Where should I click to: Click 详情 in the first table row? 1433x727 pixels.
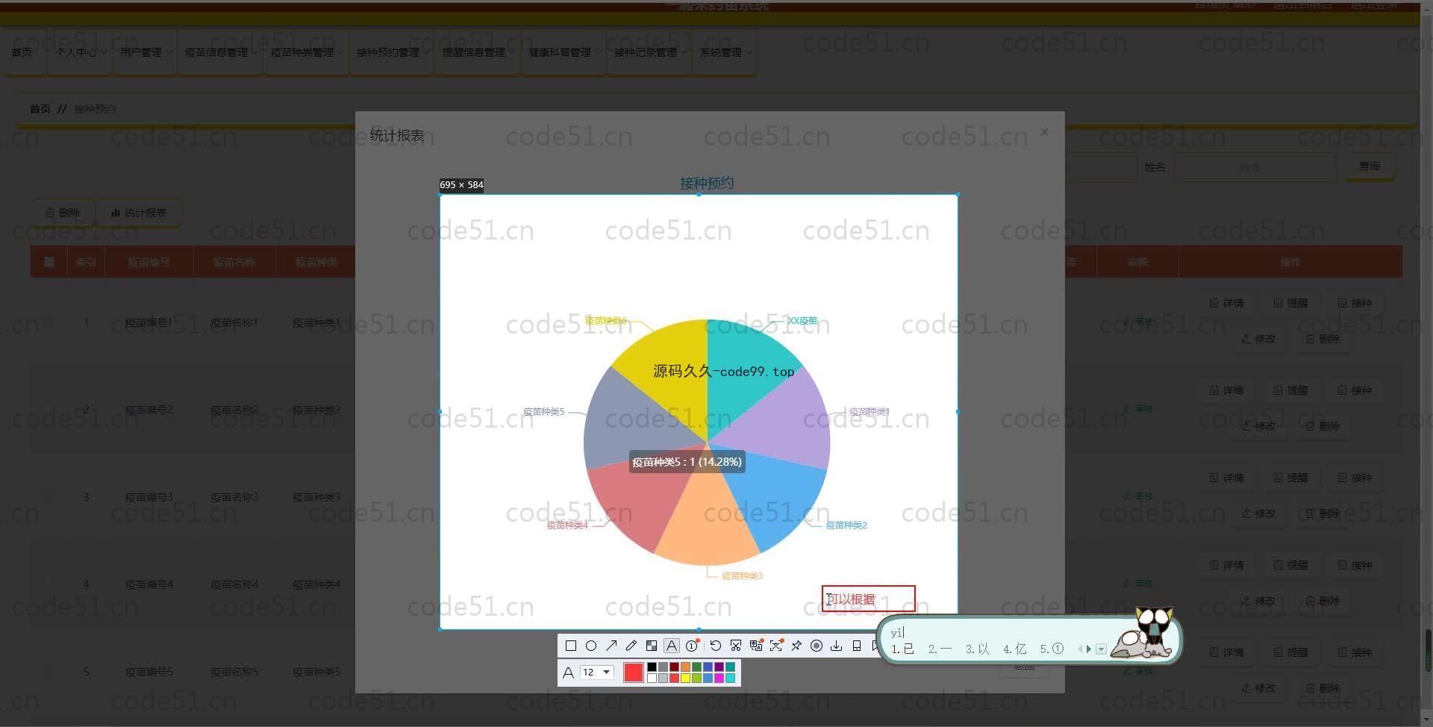[x=1226, y=303]
